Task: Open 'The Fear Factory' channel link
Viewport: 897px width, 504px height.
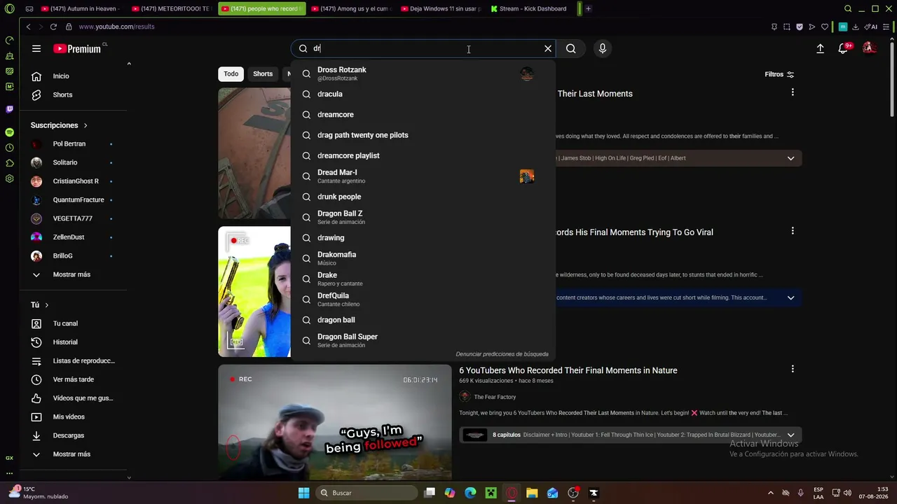Action: coord(495,397)
